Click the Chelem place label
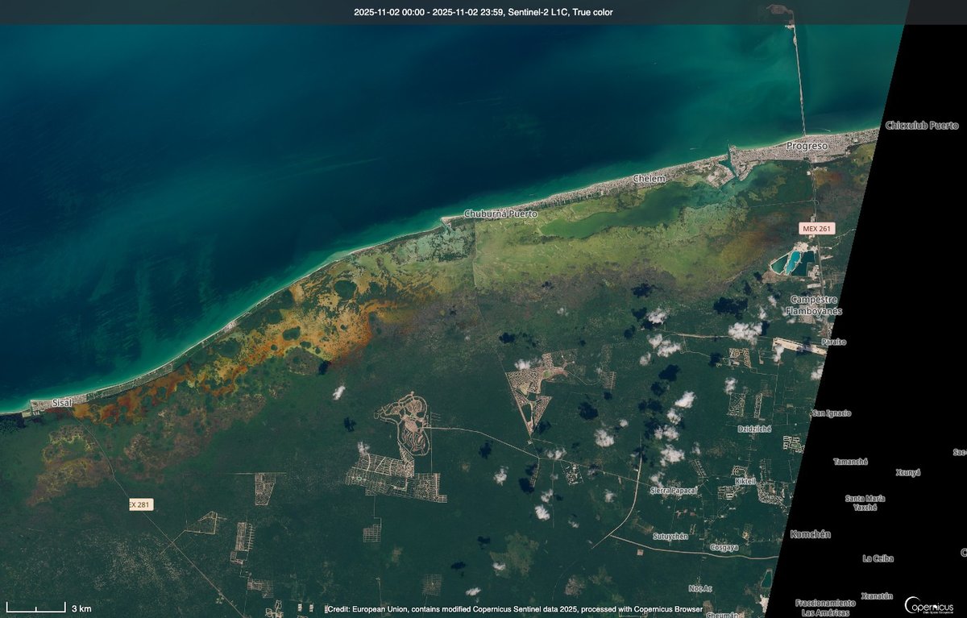967x618 pixels. coord(649,179)
